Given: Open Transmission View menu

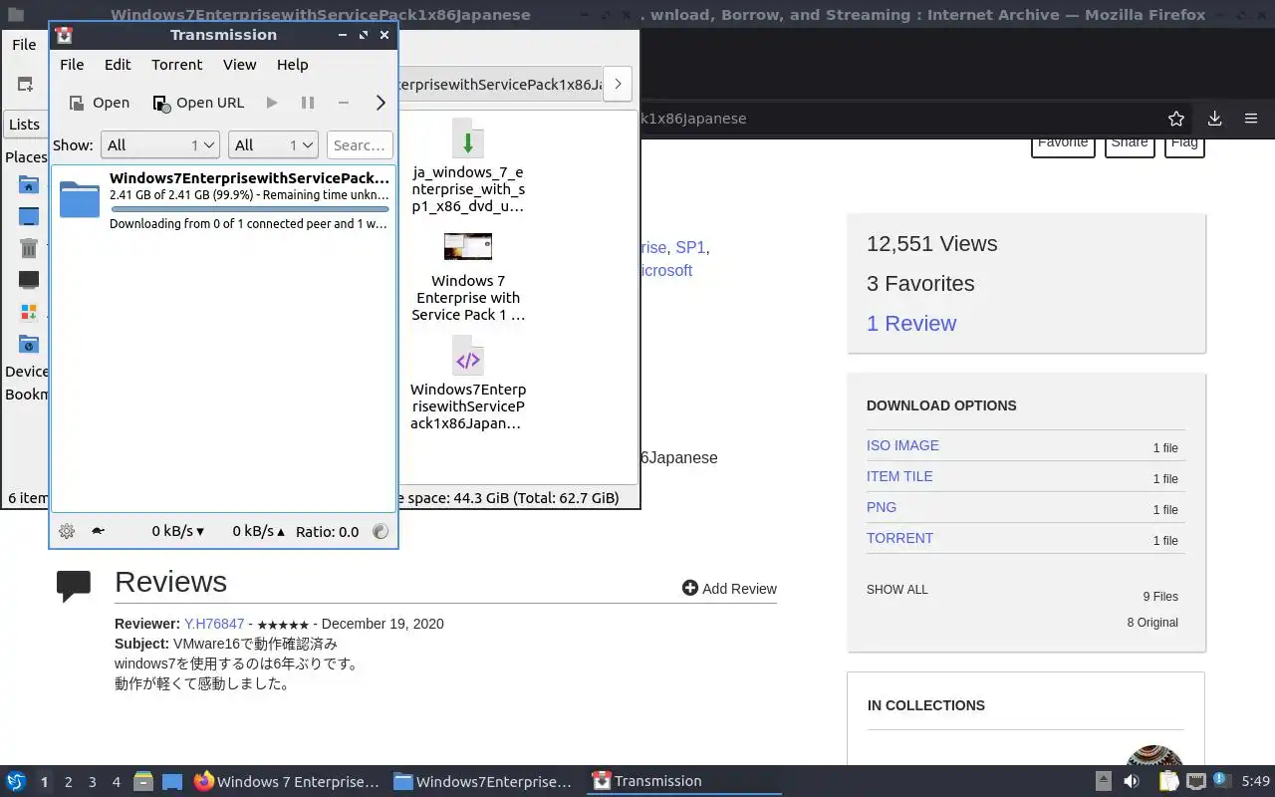Looking at the screenshot, I should point(240,65).
